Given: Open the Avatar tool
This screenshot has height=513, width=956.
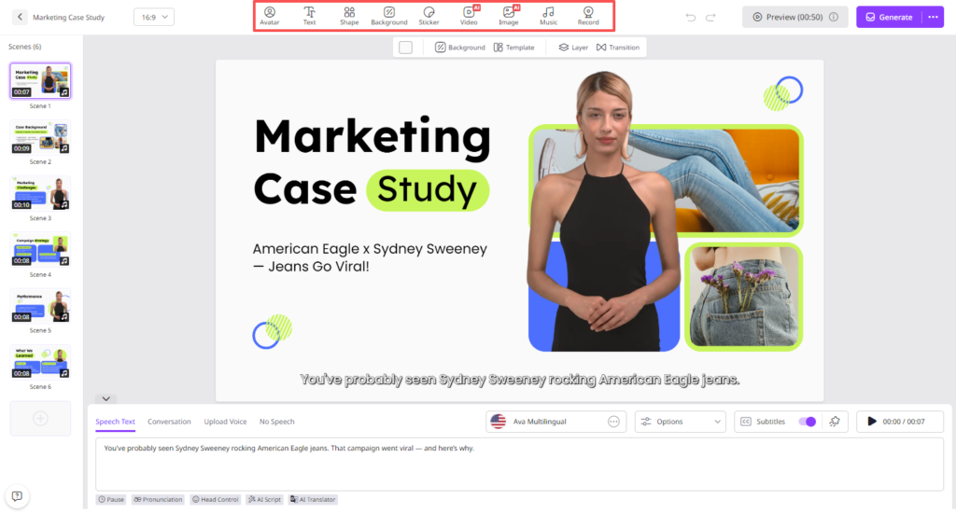Looking at the screenshot, I should pos(270,16).
